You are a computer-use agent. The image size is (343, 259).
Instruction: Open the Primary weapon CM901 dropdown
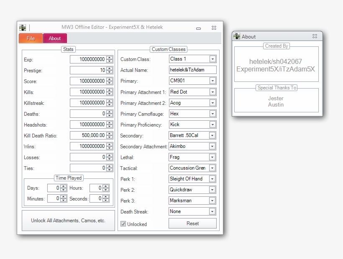(212, 81)
